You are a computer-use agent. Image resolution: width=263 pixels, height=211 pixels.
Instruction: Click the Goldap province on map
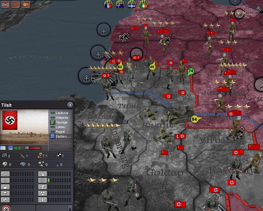point(165,173)
